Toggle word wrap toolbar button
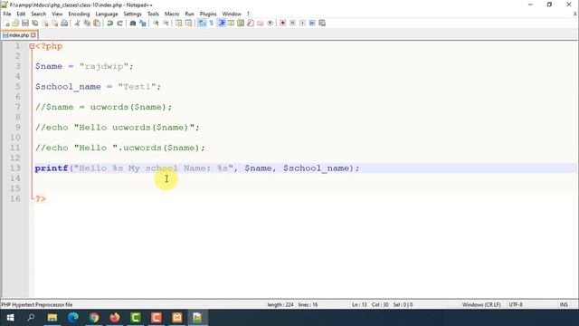This screenshot has height=326, width=579. click(202, 23)
